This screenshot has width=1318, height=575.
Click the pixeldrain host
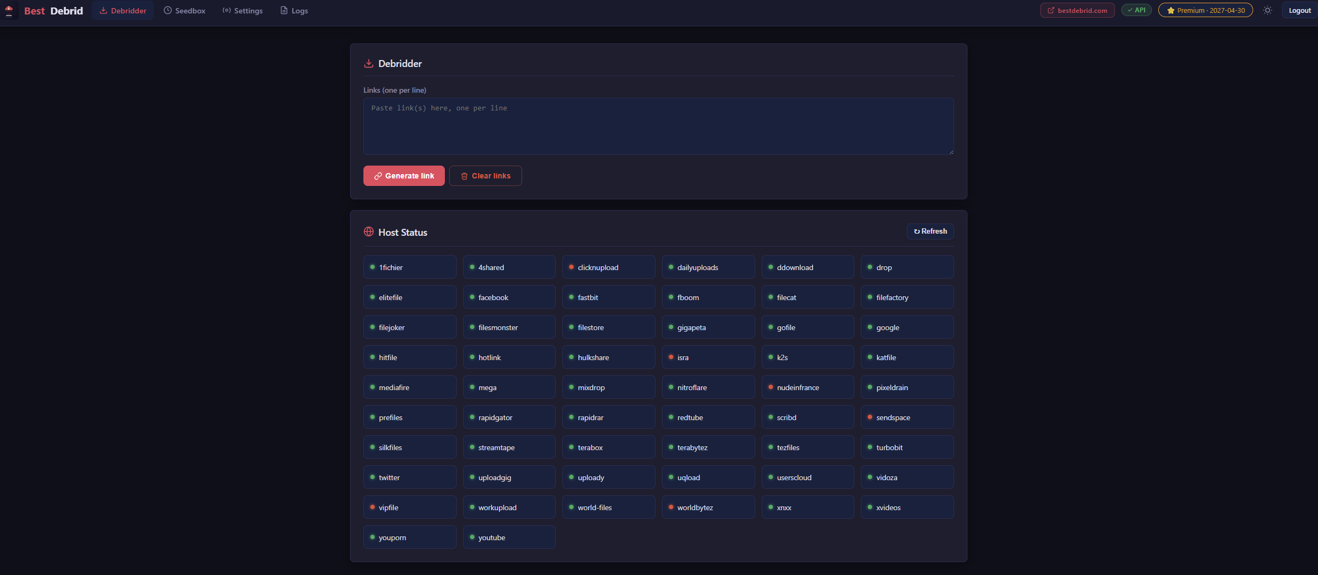907,387
